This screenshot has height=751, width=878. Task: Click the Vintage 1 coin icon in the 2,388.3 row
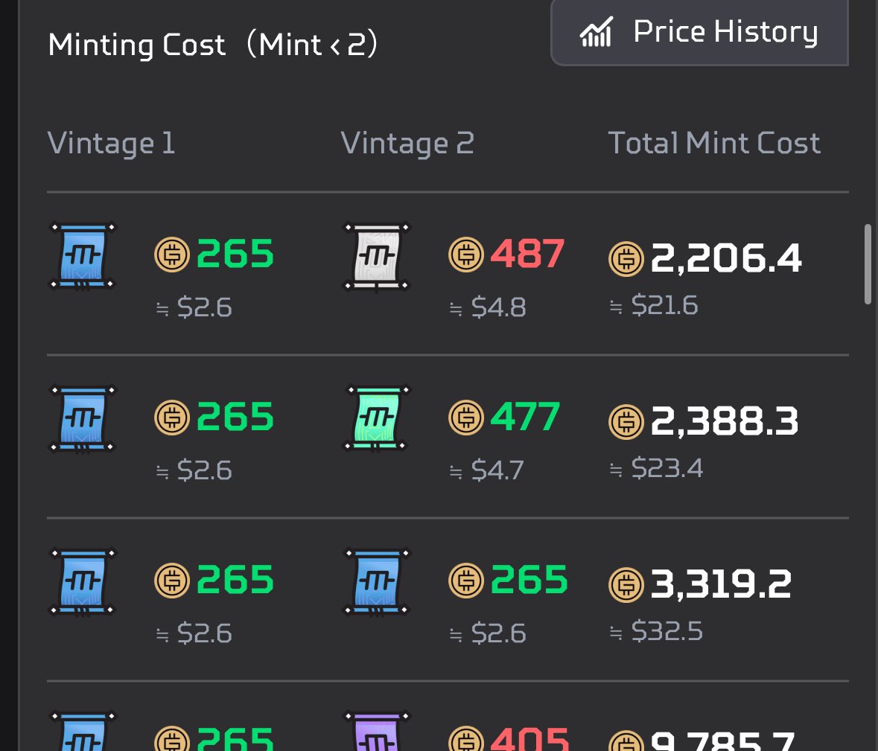[172, 417]
